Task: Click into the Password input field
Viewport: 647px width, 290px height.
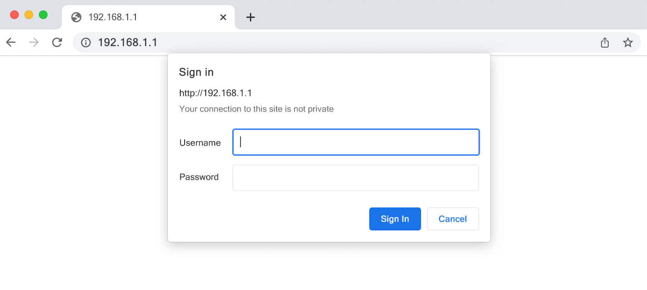Action: [x=356, y=177]
